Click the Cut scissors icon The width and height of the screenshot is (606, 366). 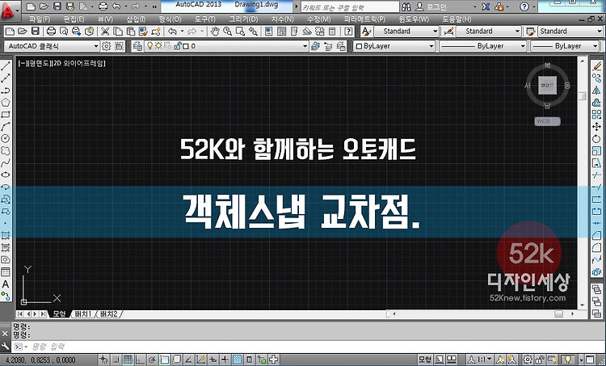pyautogui.click(x=105, y=32)
